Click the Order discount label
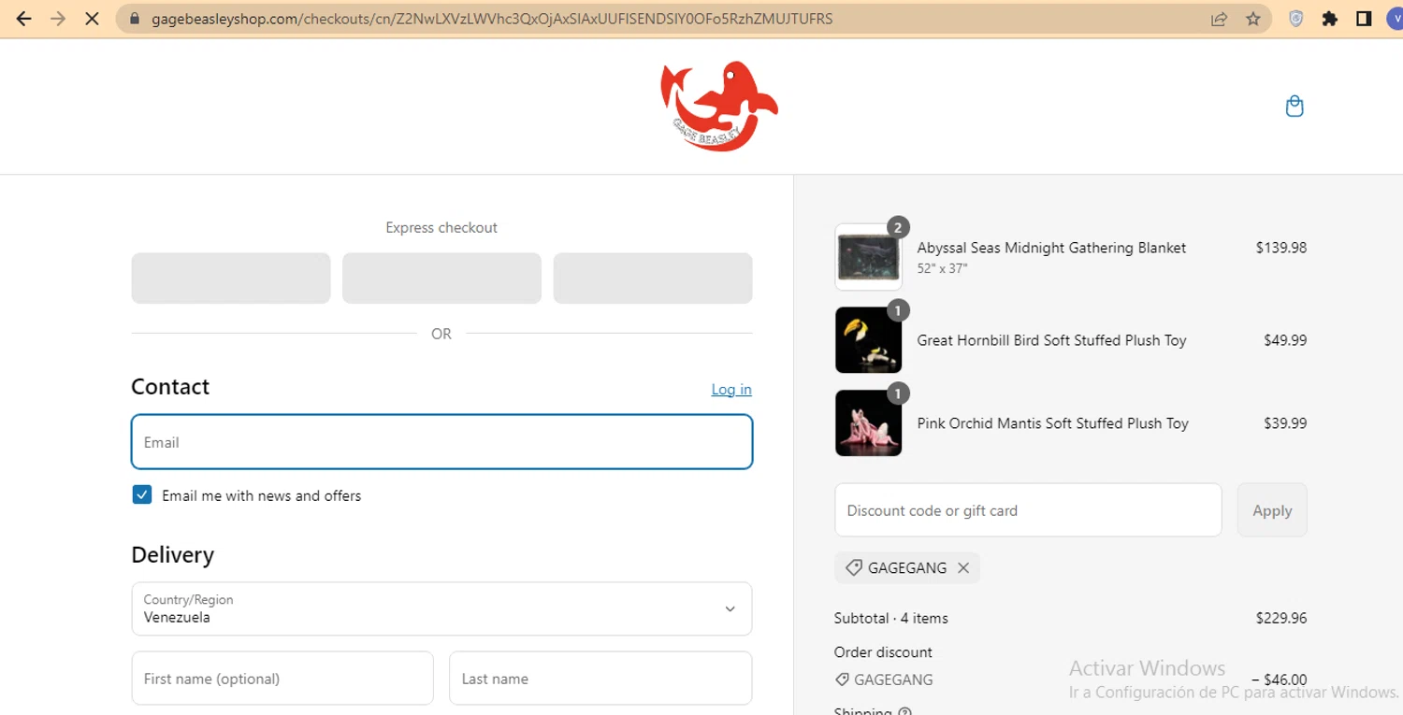Screen dimensions: 1403x715 (x=883, y=652)
